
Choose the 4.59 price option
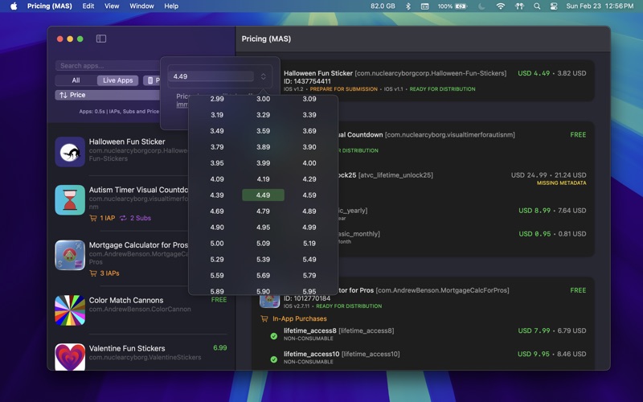pyautogui.click(x=309, y=195)
